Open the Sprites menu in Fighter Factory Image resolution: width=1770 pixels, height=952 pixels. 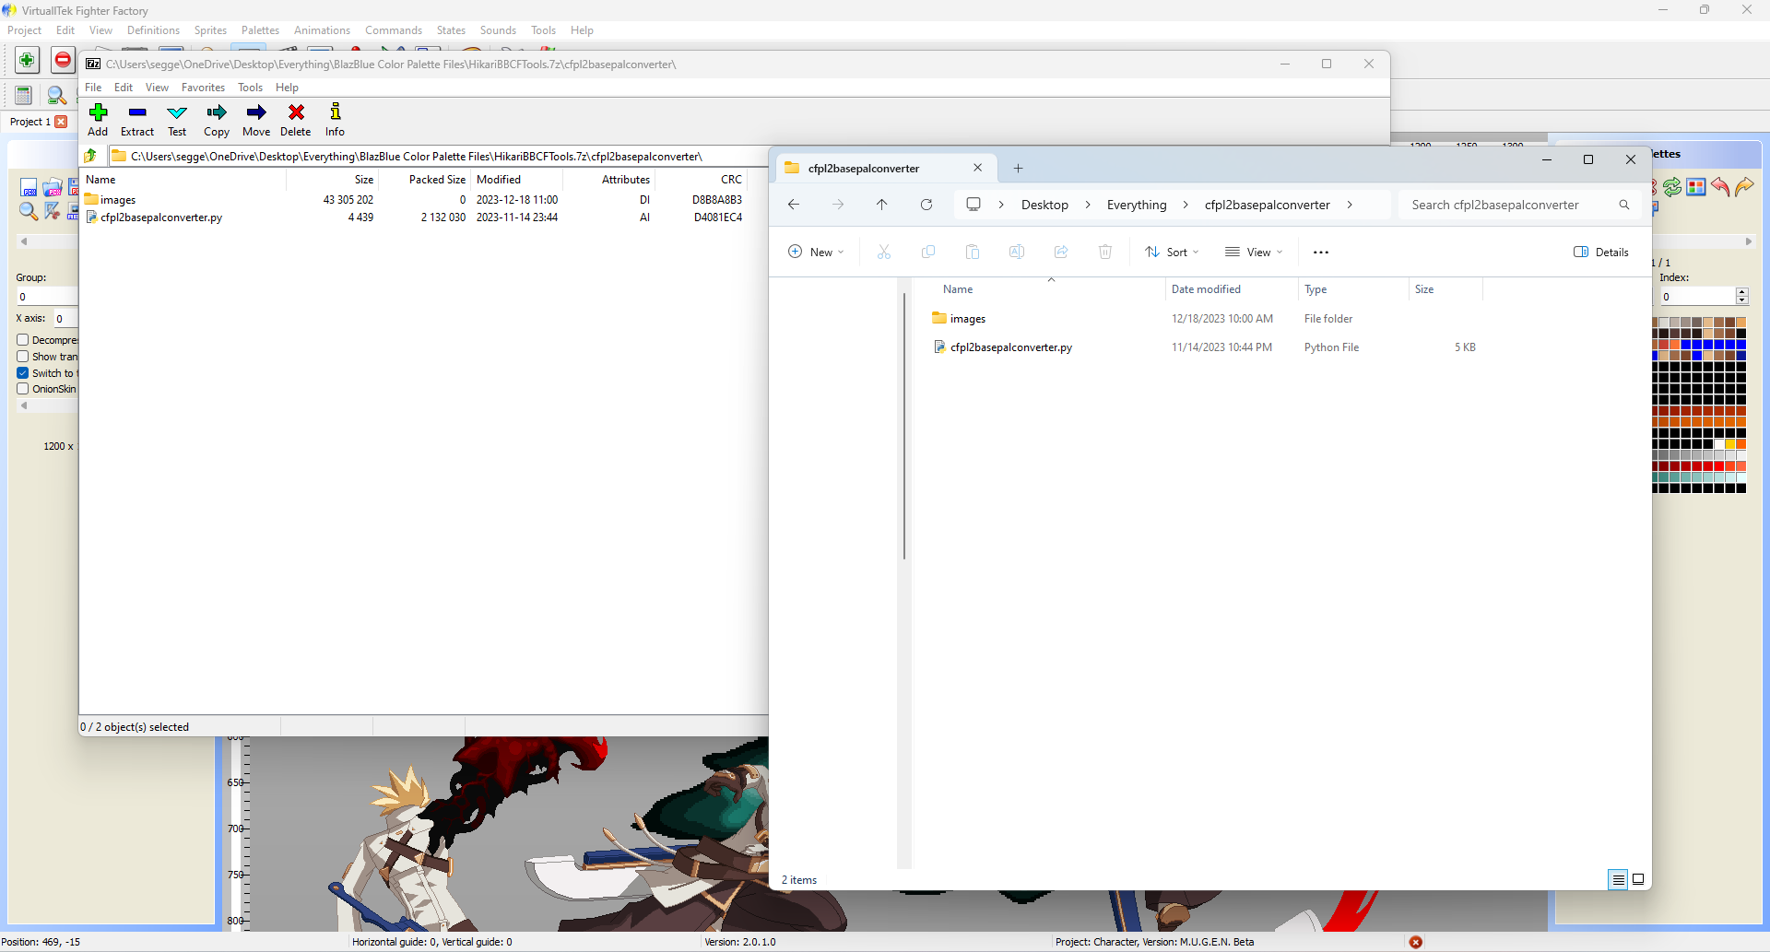(210, 30)
